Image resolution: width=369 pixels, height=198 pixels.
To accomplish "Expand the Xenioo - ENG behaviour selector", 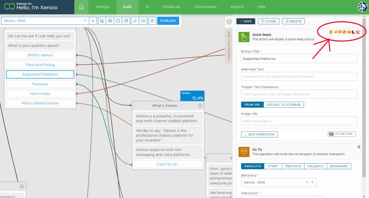I will (45, 20).
